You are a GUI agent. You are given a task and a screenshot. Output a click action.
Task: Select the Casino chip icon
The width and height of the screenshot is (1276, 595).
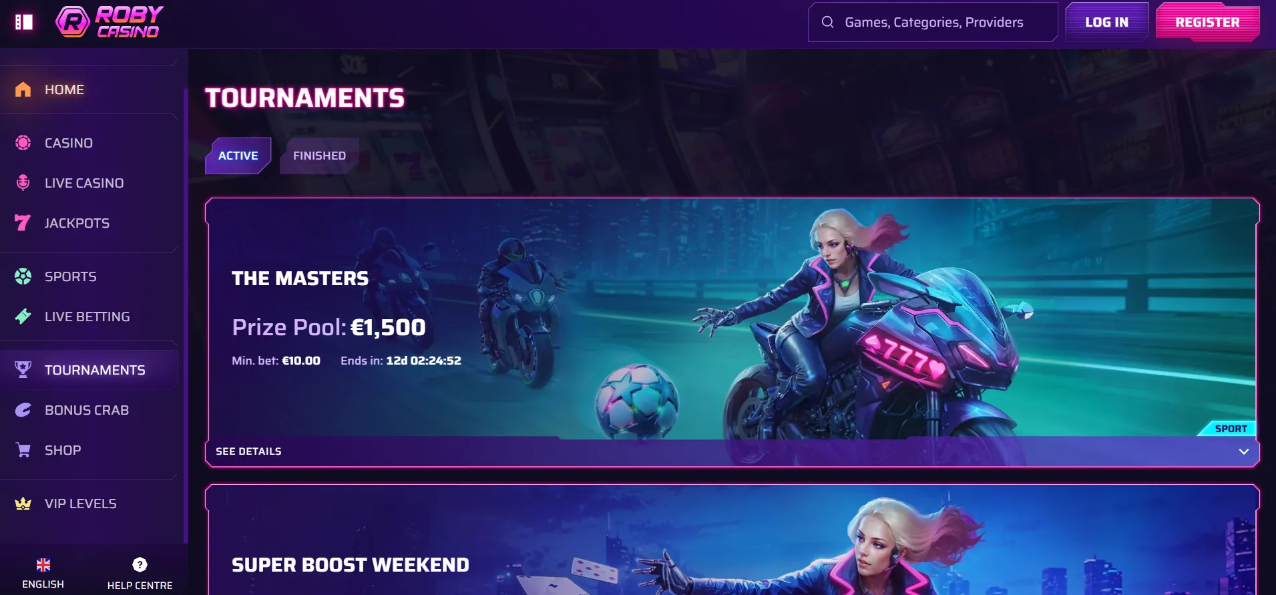pyautogui.click(x=23, y=143)
